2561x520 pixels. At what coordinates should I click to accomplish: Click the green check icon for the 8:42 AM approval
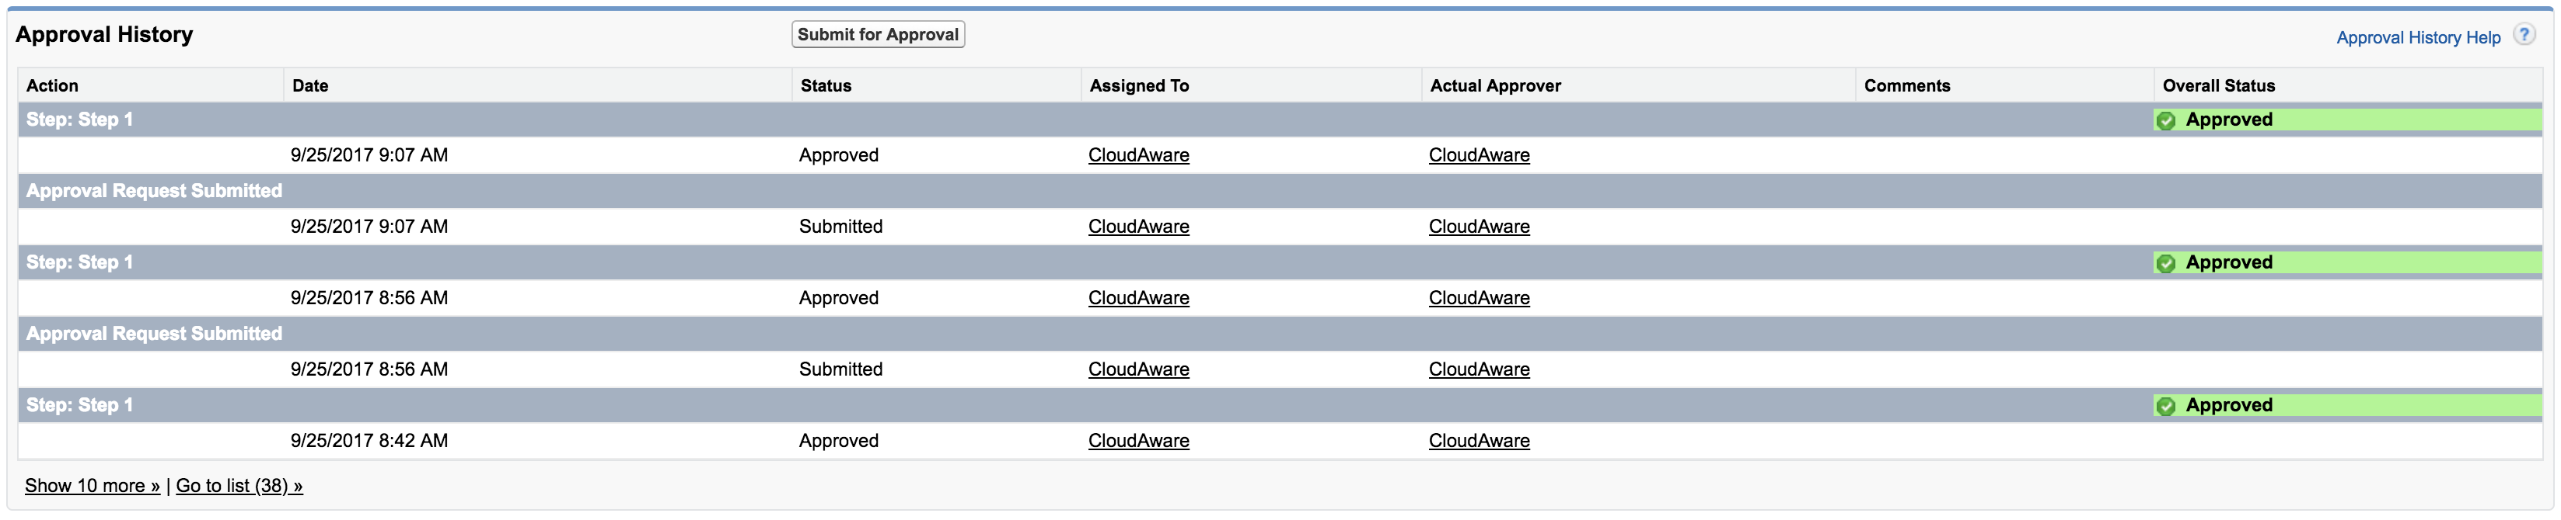pos(2166,407)
